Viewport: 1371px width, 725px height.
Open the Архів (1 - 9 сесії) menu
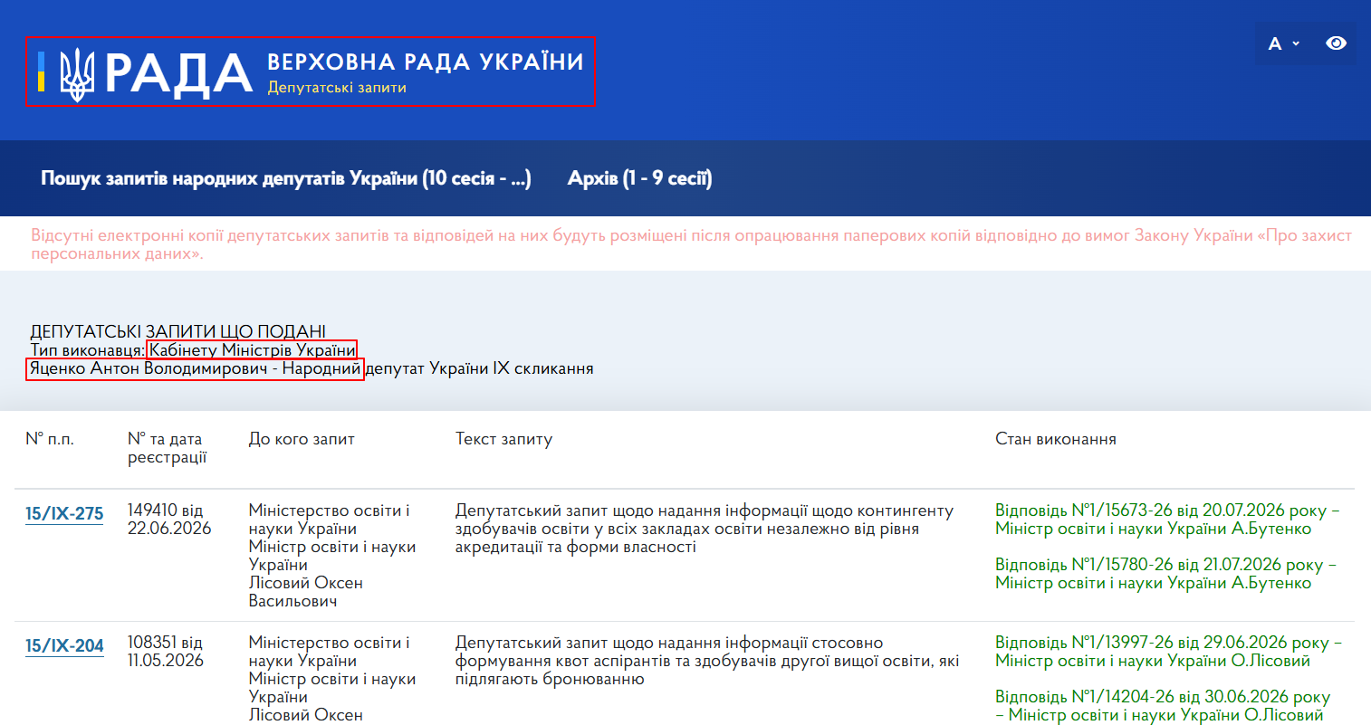pyautogui.click(x=639, y=178)
